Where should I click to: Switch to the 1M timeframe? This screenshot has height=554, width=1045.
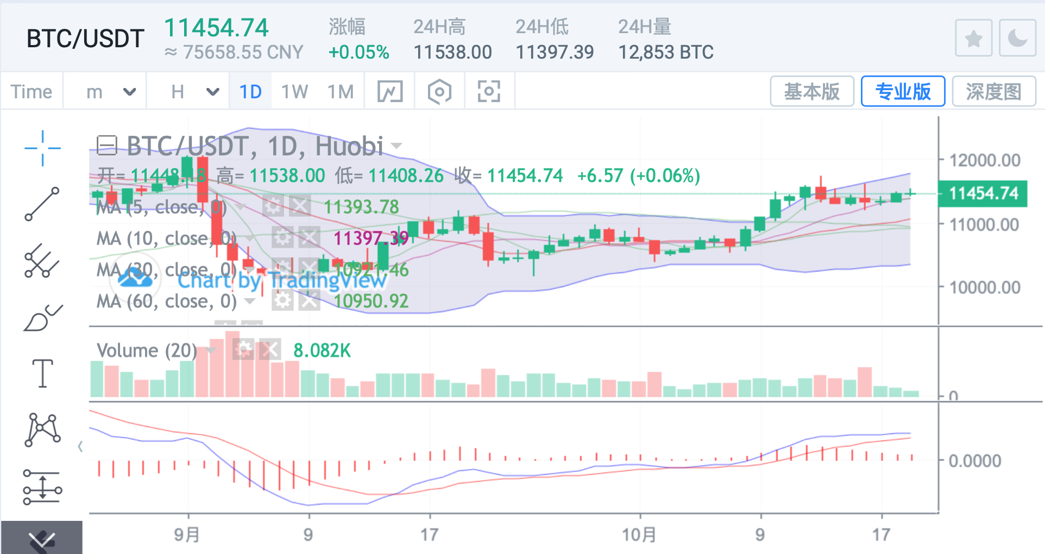coord(341,92)
